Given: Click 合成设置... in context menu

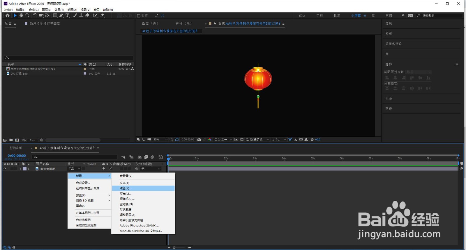Looking at the screenshot, I should [89, 183].
